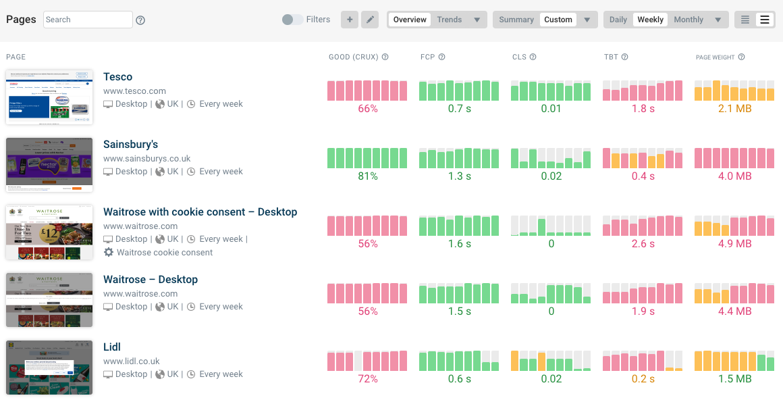Click the pencil edit button
This screenshot has height=402, width=783.
(370, 20)
